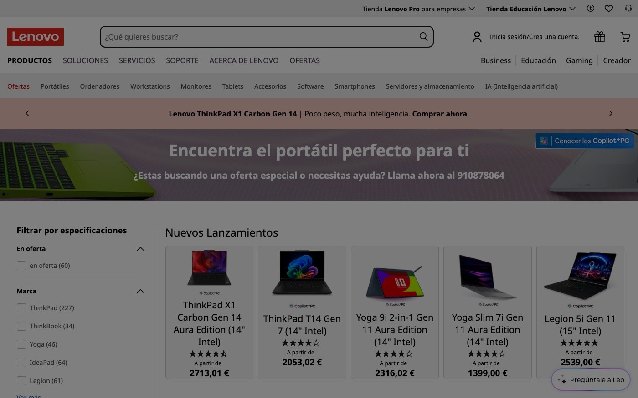Click Inicia sesión/Crea una cuenta link
This screenshot has height=398, width=638.
click(535, 37)
